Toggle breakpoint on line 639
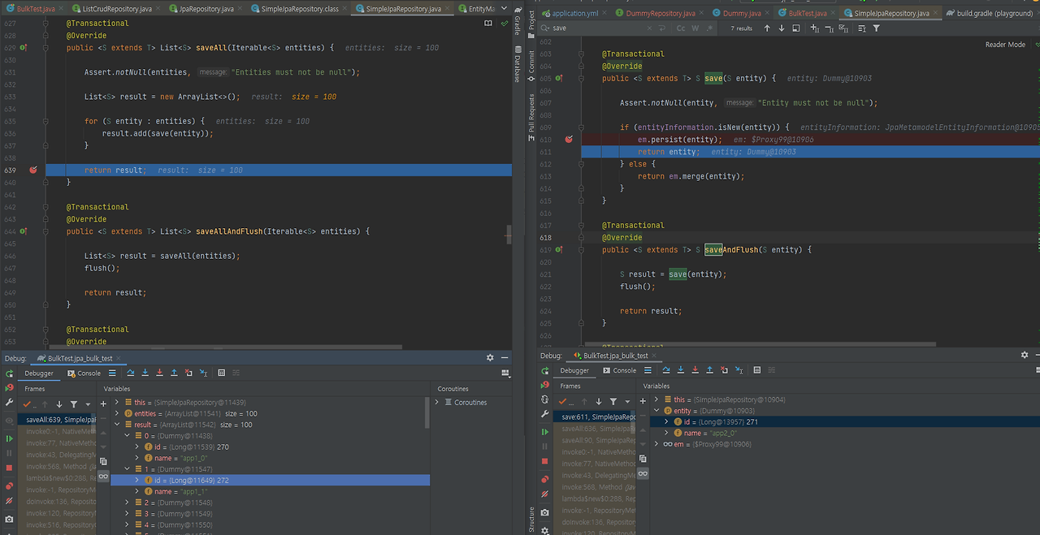 (x=33, y=170)
